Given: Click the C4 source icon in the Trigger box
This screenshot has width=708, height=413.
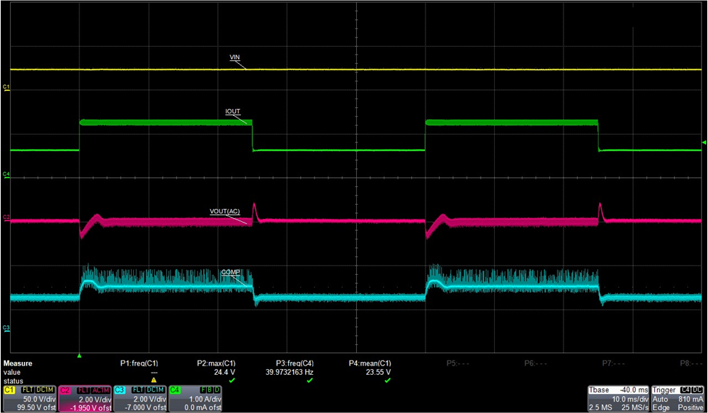Looking at the screenshot, I should click(x=685, y=390).
